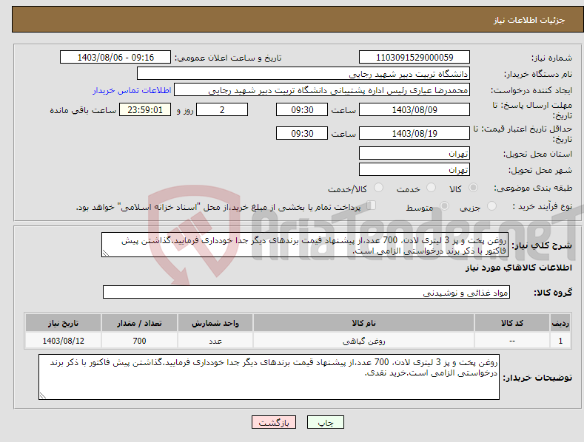Screen dimensions: 584x442
Task: Toggle the اسناد خزانه اسلامی payment checkbox
Action: 372,205
